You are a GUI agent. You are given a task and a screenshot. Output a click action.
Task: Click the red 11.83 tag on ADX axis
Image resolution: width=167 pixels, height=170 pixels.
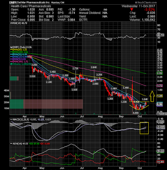[160, 162]
